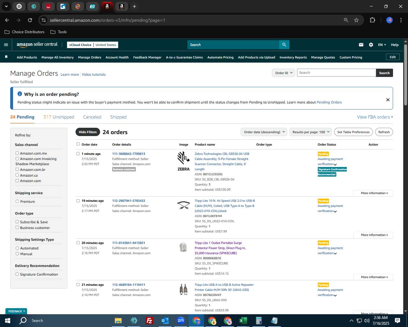
Task: Check the Amazon.ca filter
Action: pyautogui.click(x=17, y=175)
